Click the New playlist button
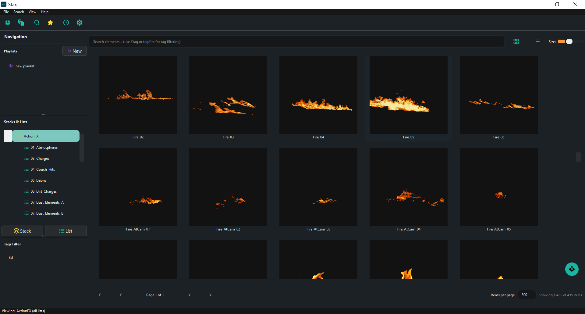Image resolution: width=585 pixels, height=314 pixels. tap(75, 51)
